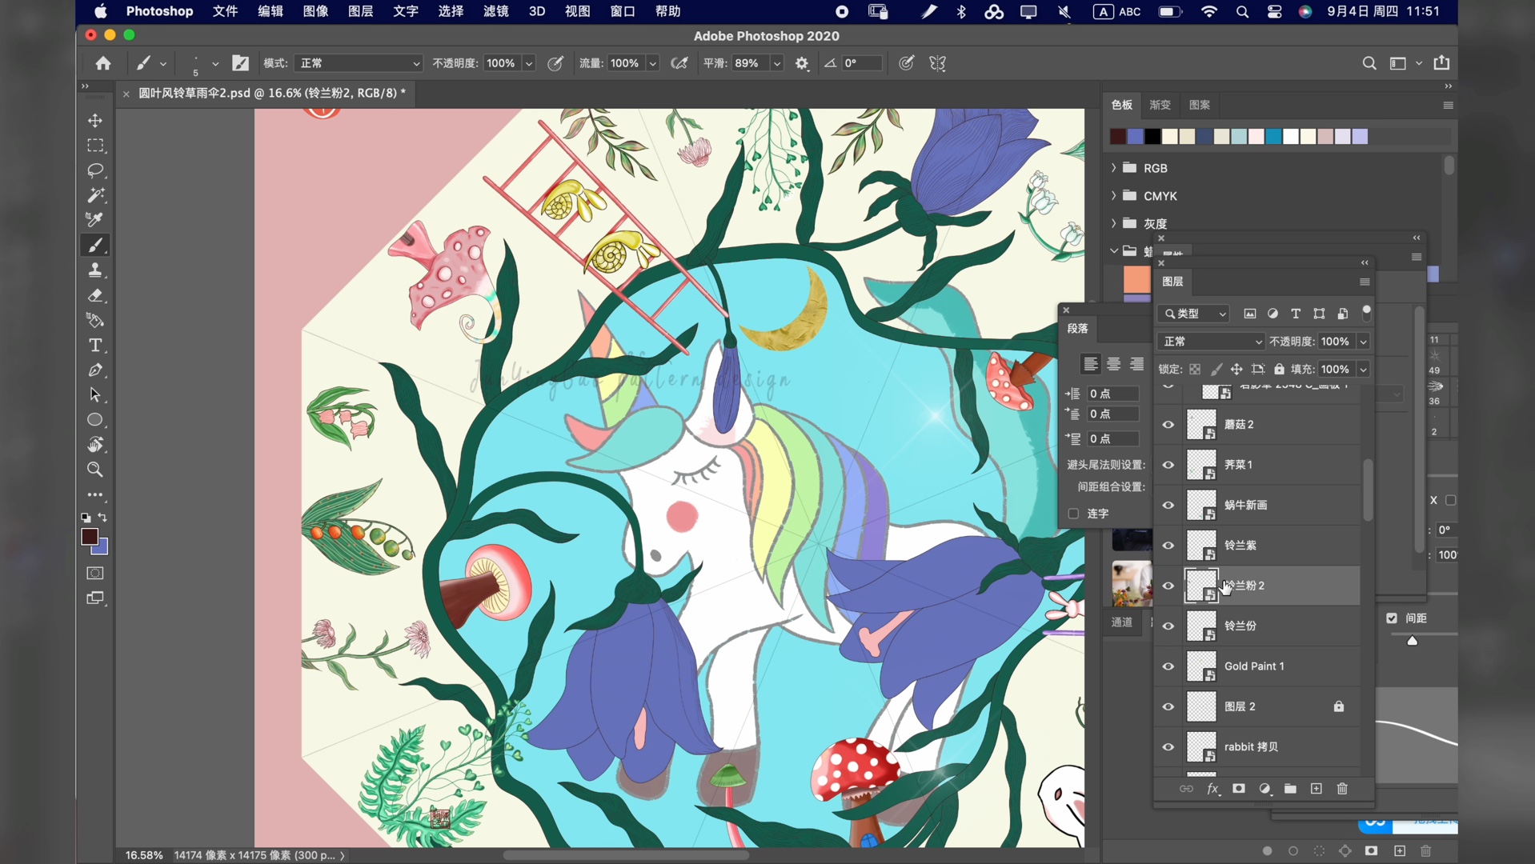Click the background color swatch
The height and width of the screenshot is (864, 1535).
point(102,549)
